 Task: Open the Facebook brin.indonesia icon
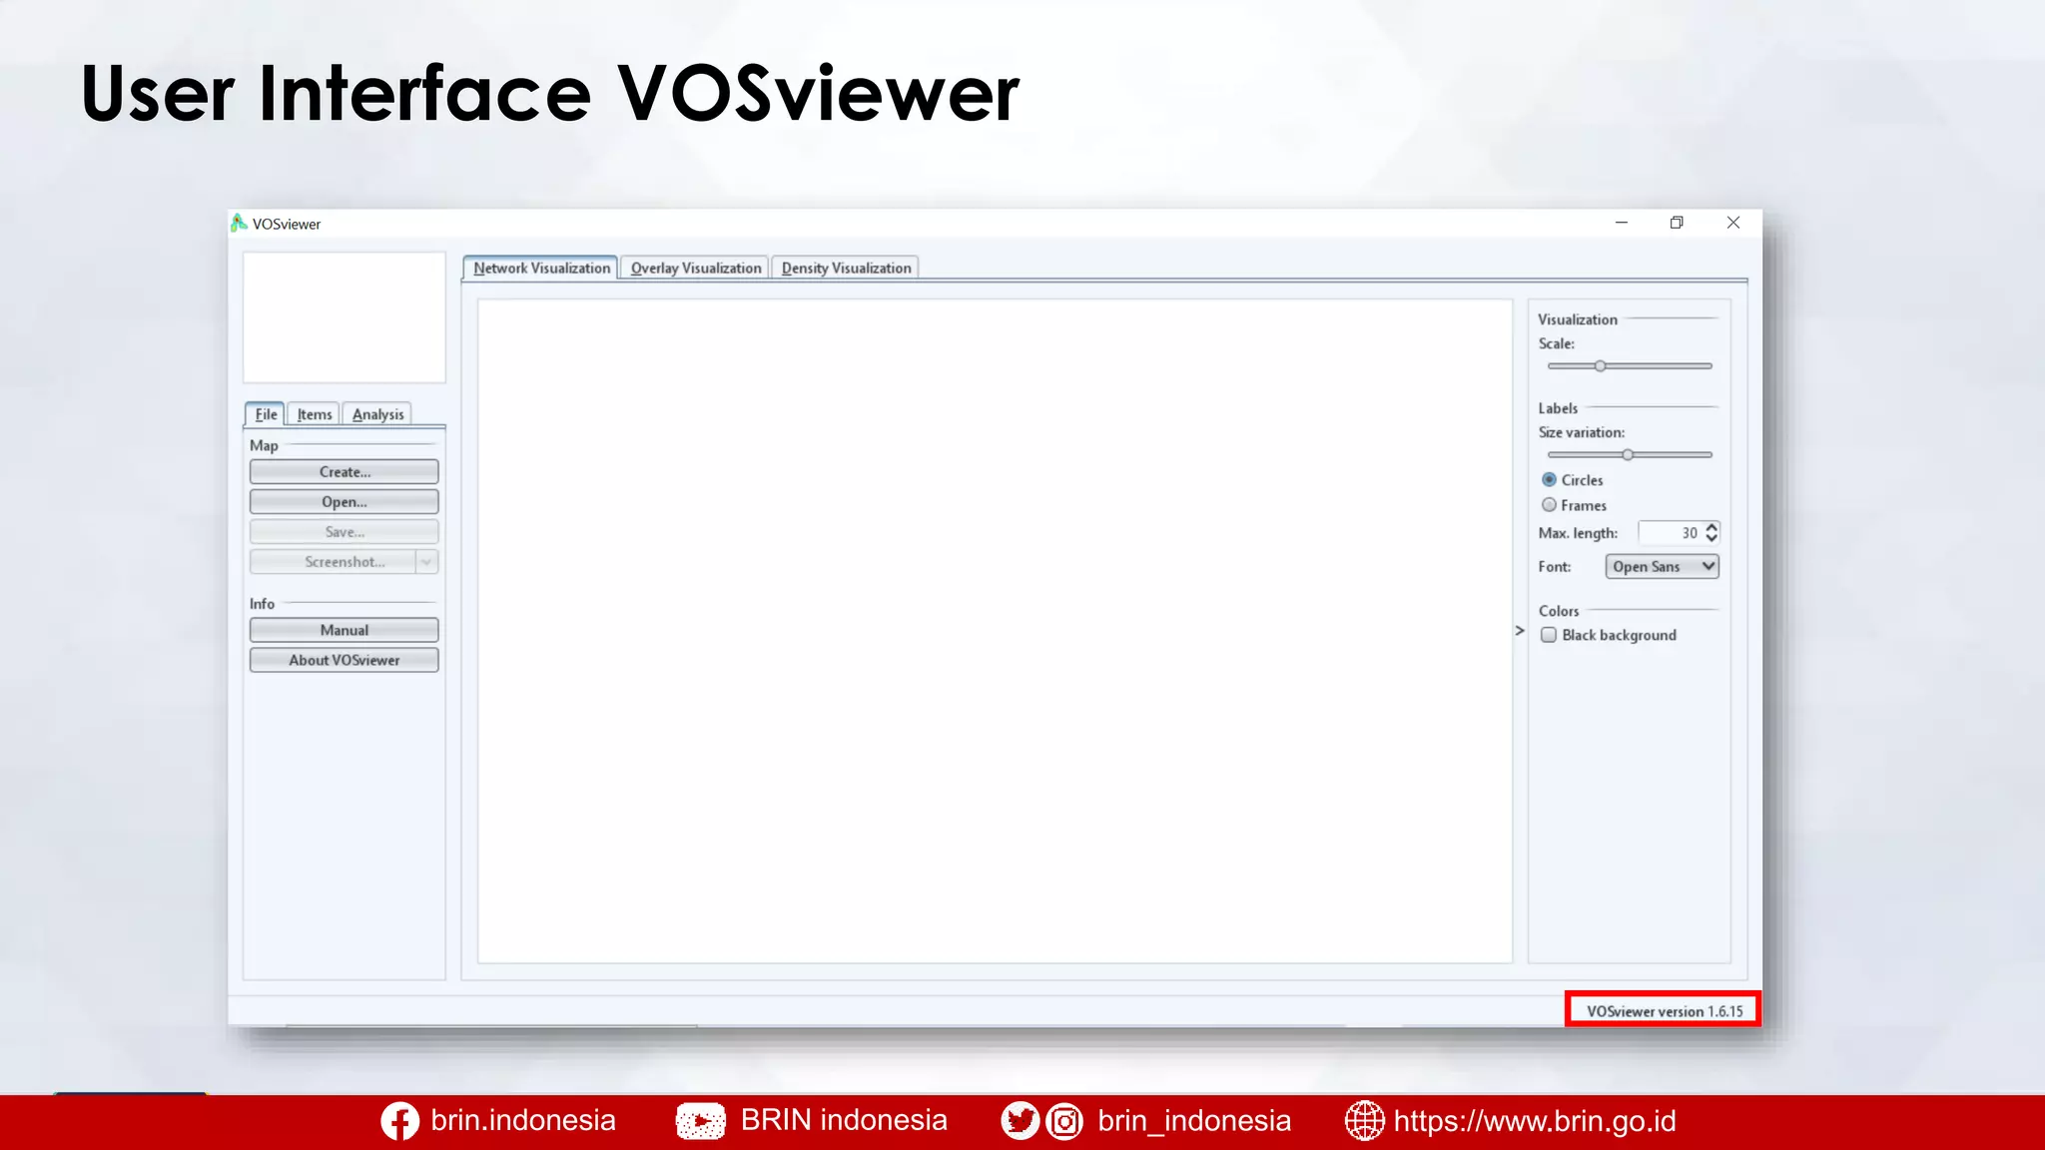[399, 1121]
